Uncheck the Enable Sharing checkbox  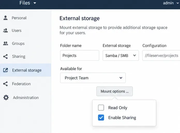tap(101, 118)
